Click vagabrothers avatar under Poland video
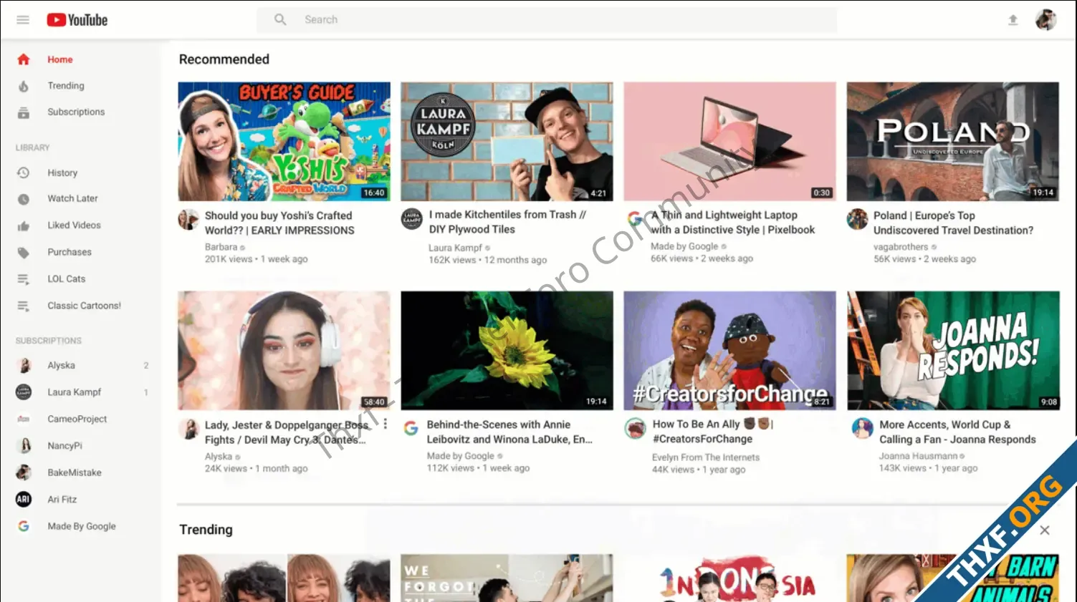The height and width of the screenshot is (602, 1077). [857, 219]
